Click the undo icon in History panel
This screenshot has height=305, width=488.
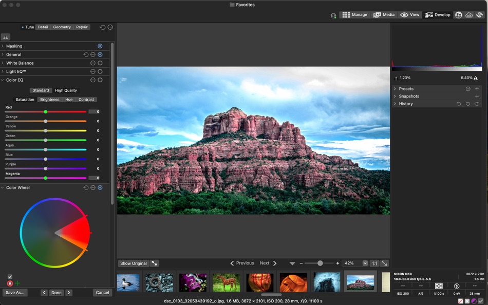459,104
